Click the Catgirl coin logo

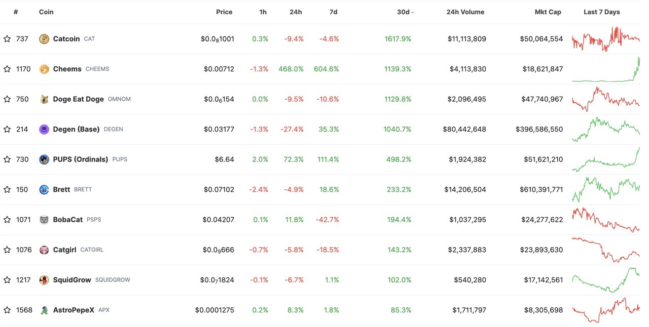pyautogui.click(x=44, y=250)
